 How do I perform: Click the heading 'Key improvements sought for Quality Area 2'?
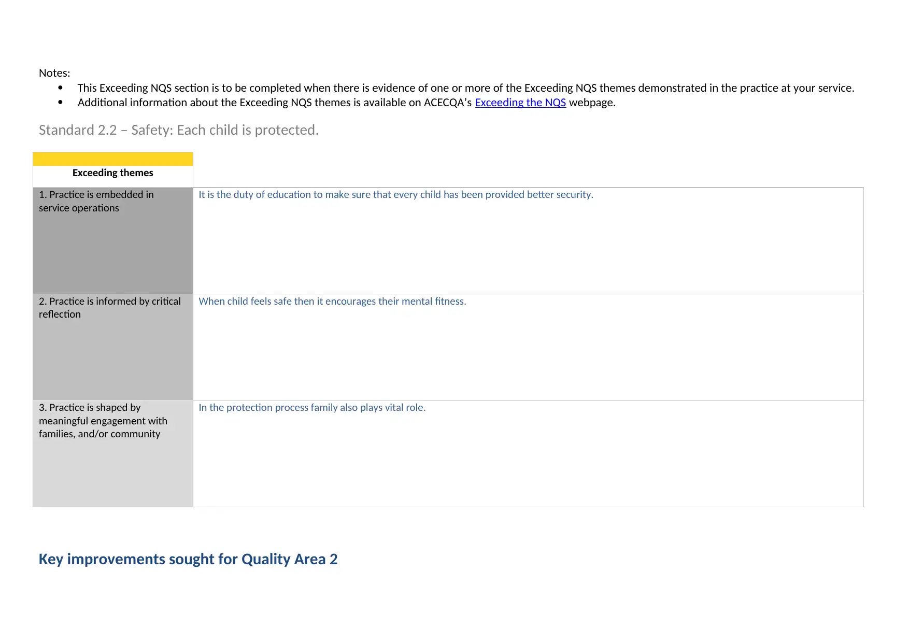pyautogui.click(x=188, y=560)
